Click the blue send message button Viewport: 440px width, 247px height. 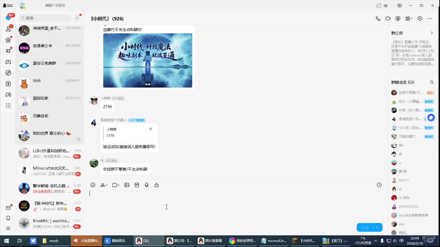pos(365,227)
